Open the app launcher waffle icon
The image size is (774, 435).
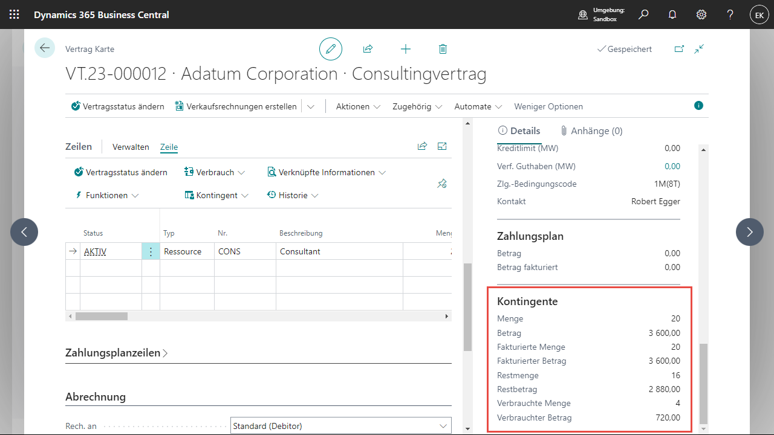point(15,14)
